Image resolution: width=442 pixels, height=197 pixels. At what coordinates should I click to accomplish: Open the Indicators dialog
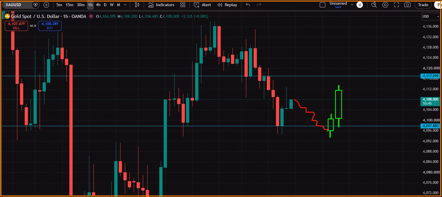(x=161, y=5)
